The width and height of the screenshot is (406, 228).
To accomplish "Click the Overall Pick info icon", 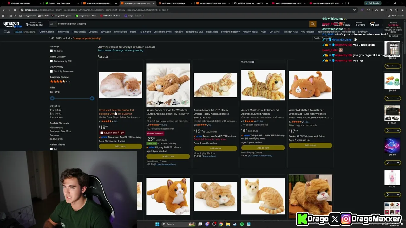I will [x=253, y=62].
